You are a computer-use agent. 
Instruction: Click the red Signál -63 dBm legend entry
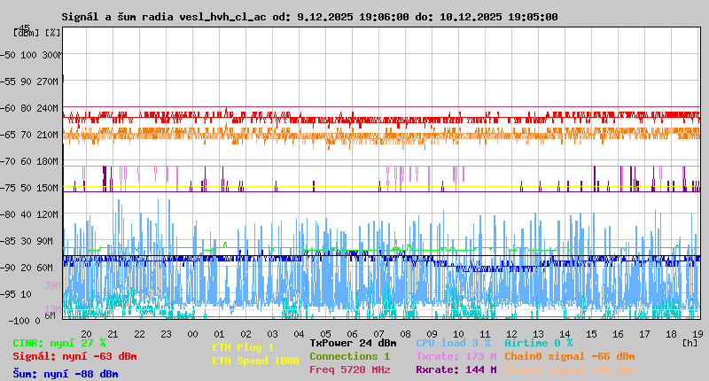point(74,356)
